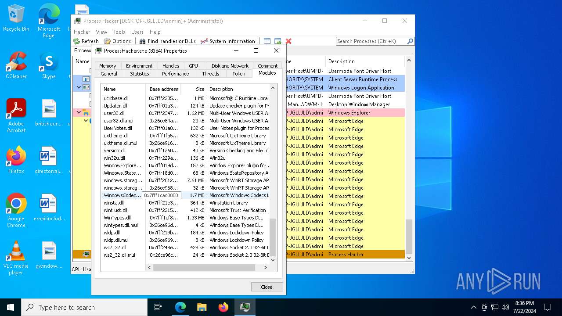Select user32.dll module row

[185, 113]
